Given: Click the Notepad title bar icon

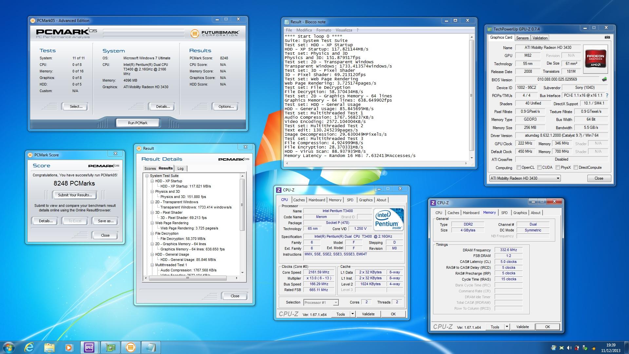Looking at the screenshot, I should 286,22.
